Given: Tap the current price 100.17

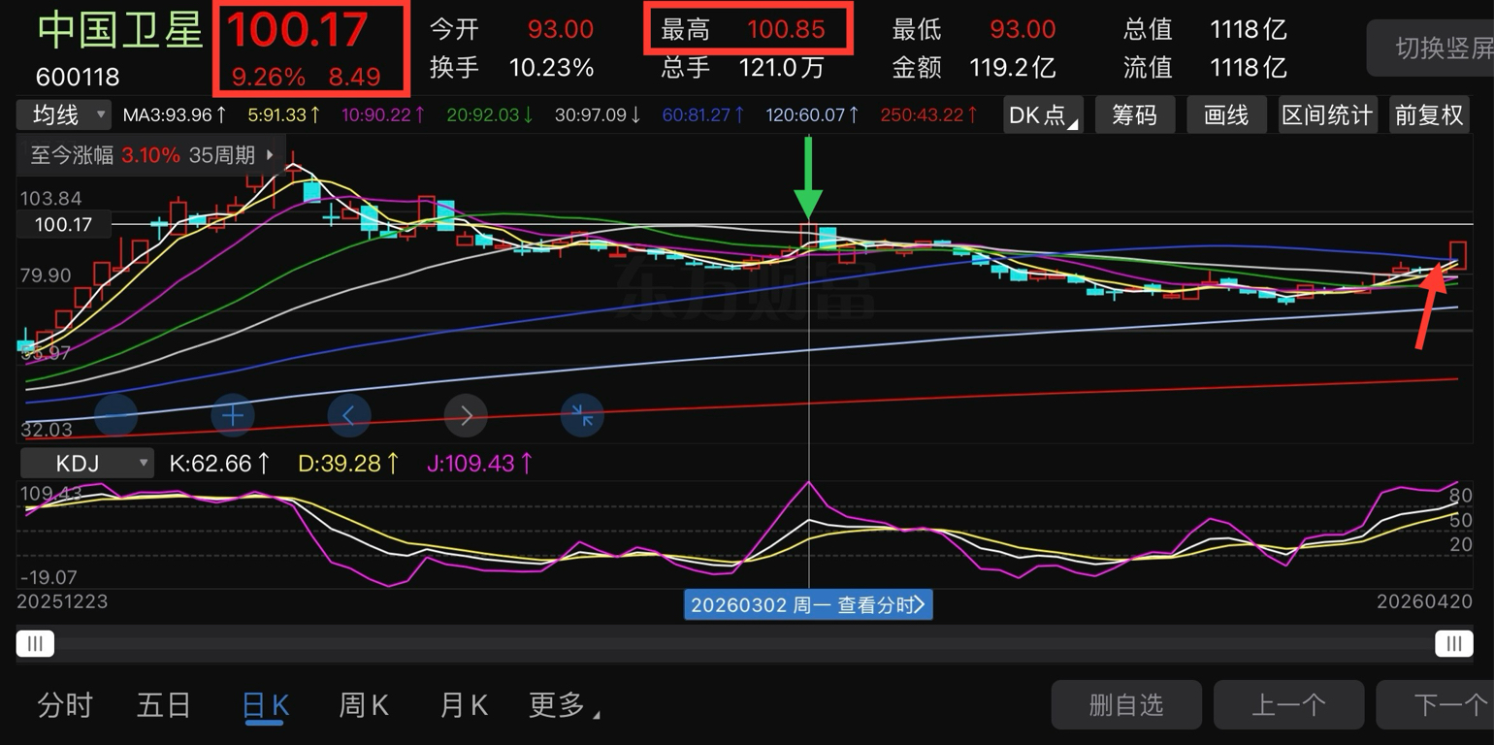Looking at the screenshot, I should [299, 30].
